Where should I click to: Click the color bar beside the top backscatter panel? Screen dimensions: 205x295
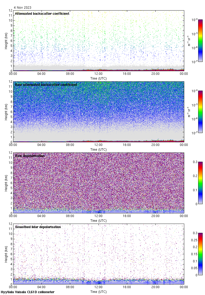point(200,41)
